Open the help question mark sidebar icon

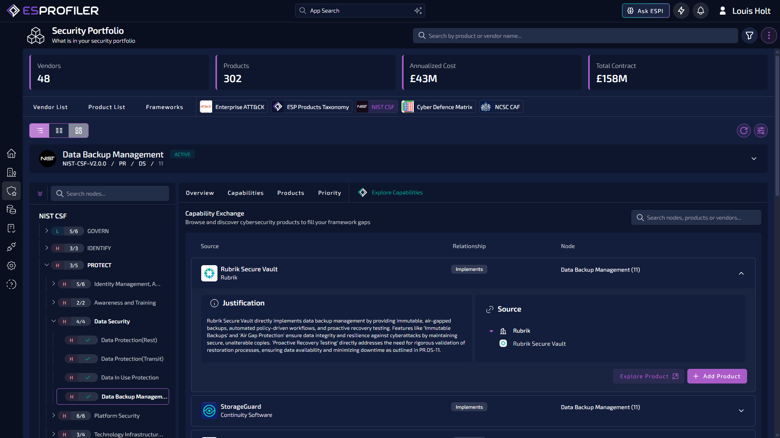(x=11, y=284)
